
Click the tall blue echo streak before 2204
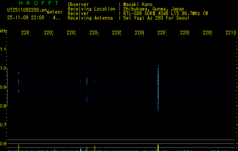87,88
